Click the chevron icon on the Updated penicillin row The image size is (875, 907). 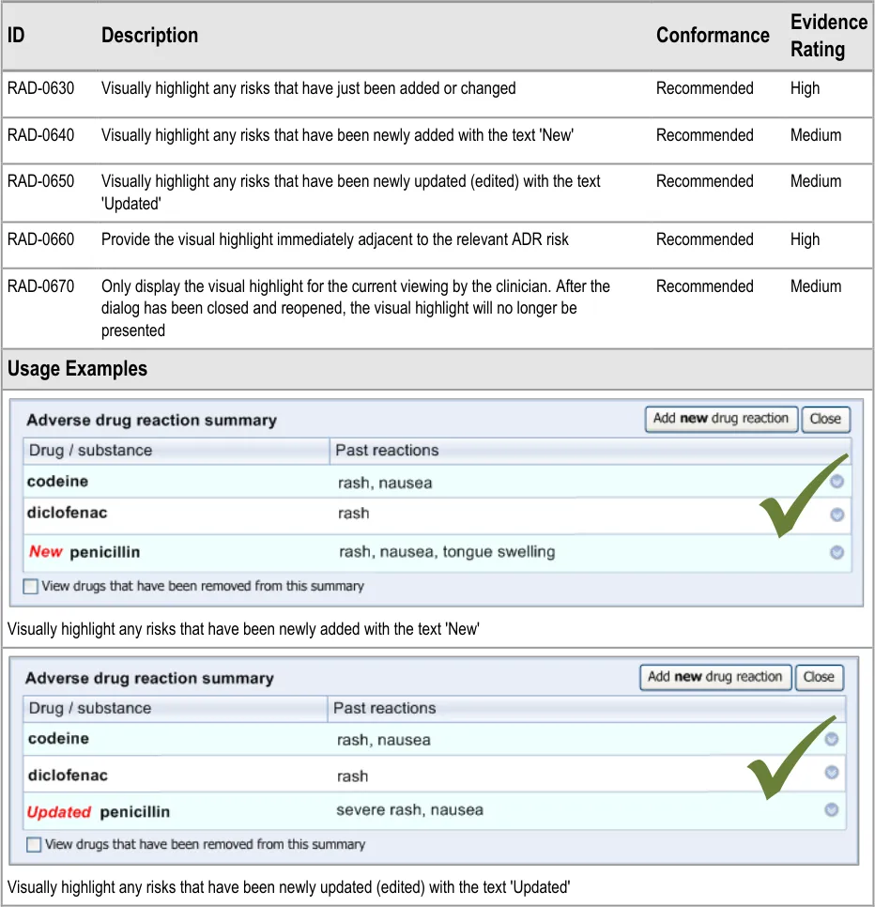click(831, 809)
